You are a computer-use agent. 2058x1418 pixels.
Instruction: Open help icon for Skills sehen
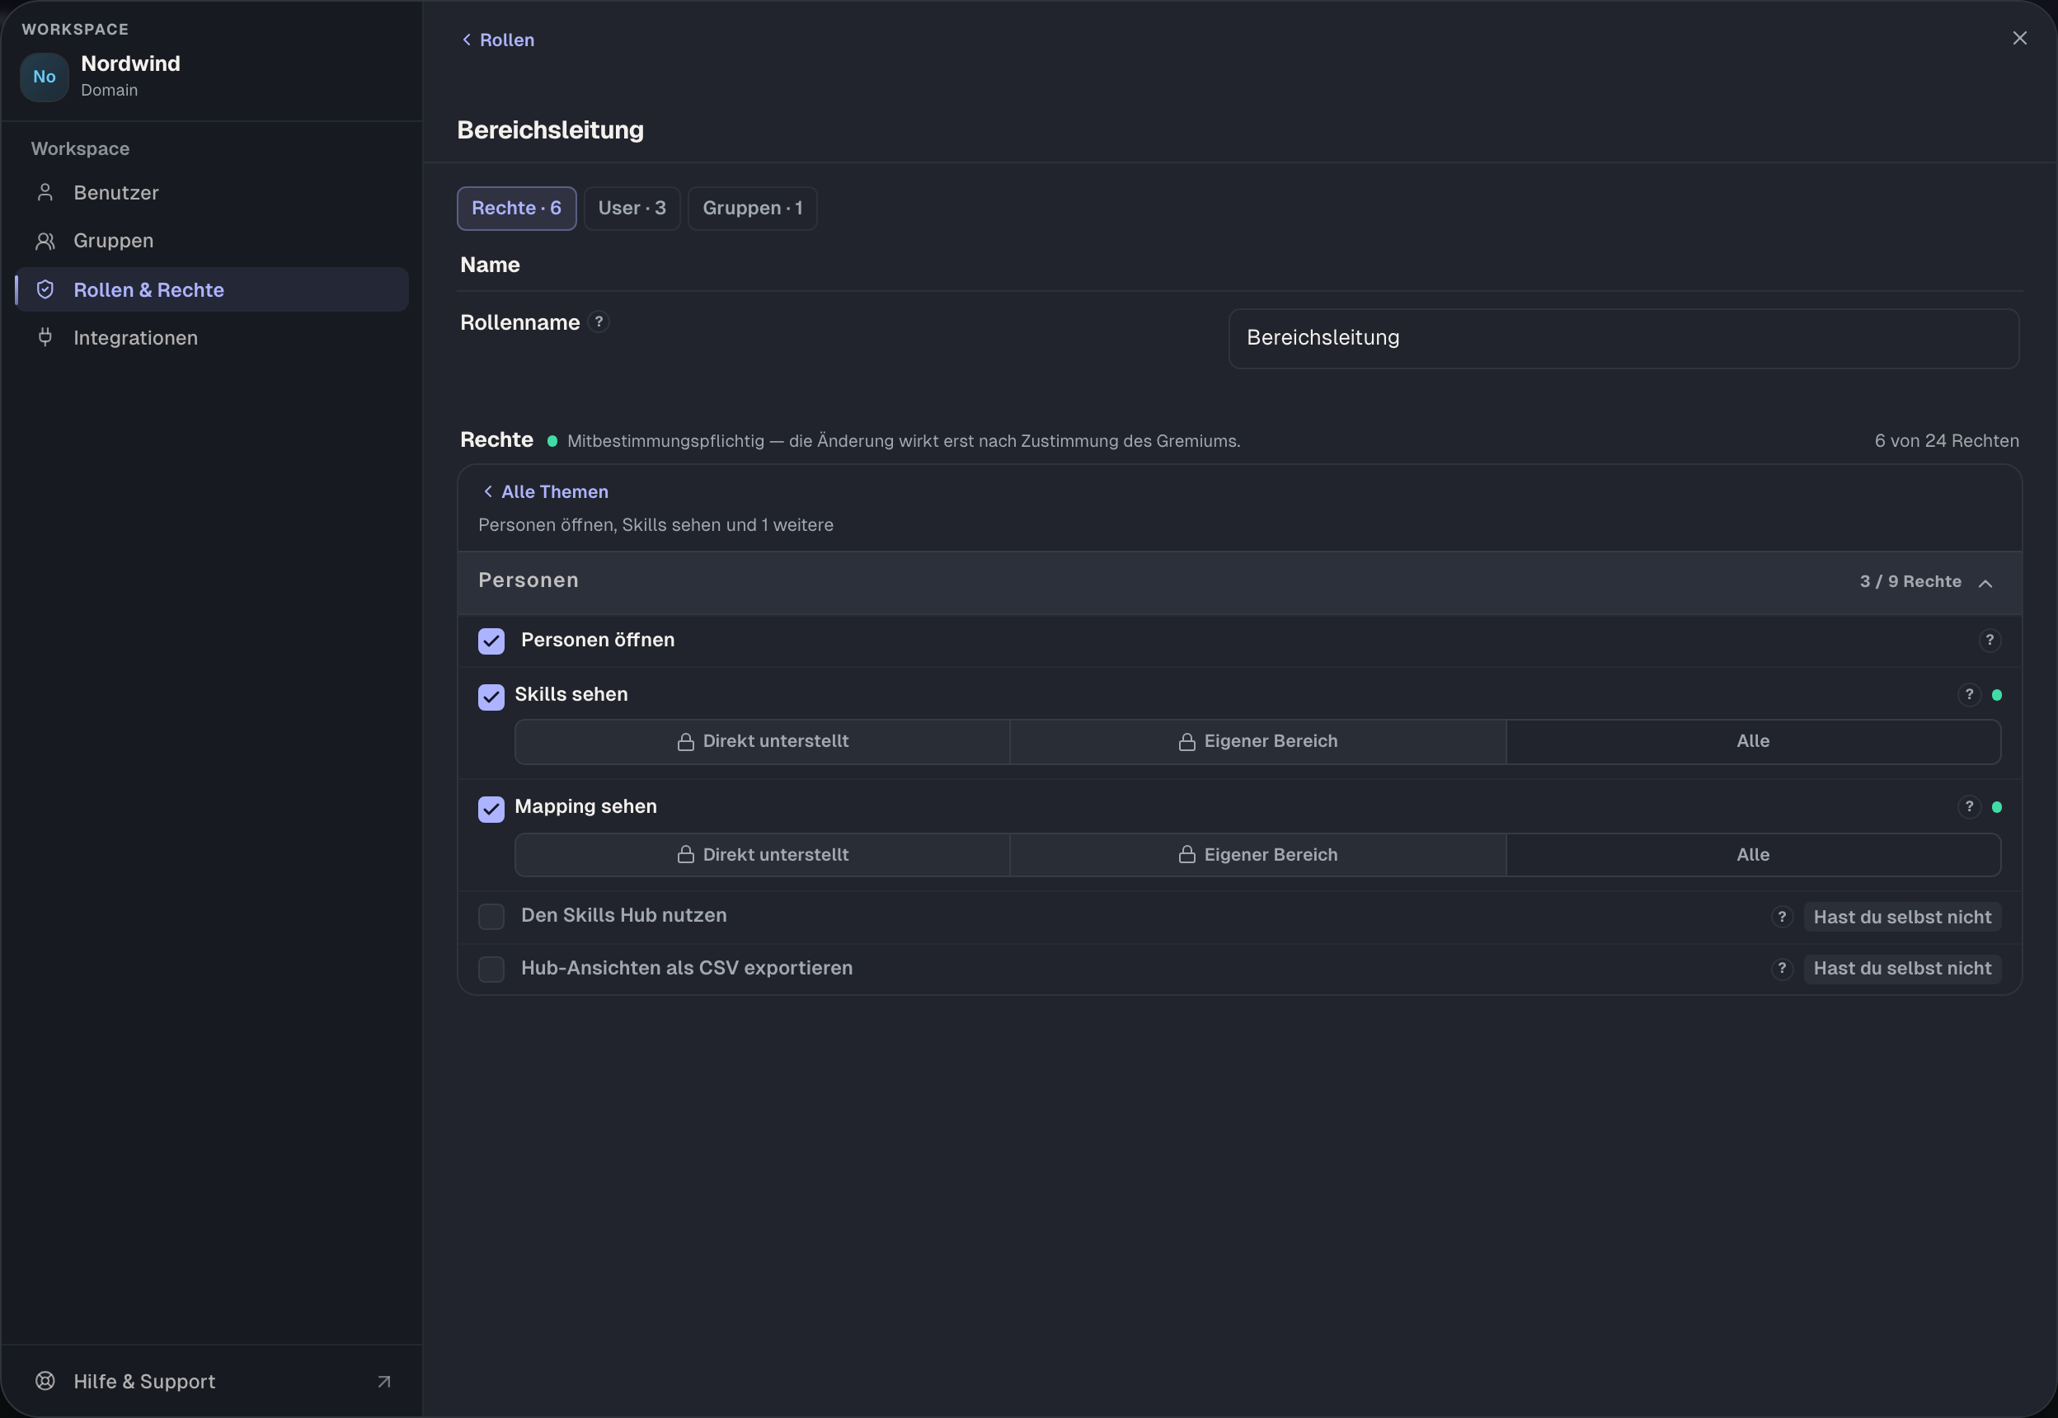1968,695
